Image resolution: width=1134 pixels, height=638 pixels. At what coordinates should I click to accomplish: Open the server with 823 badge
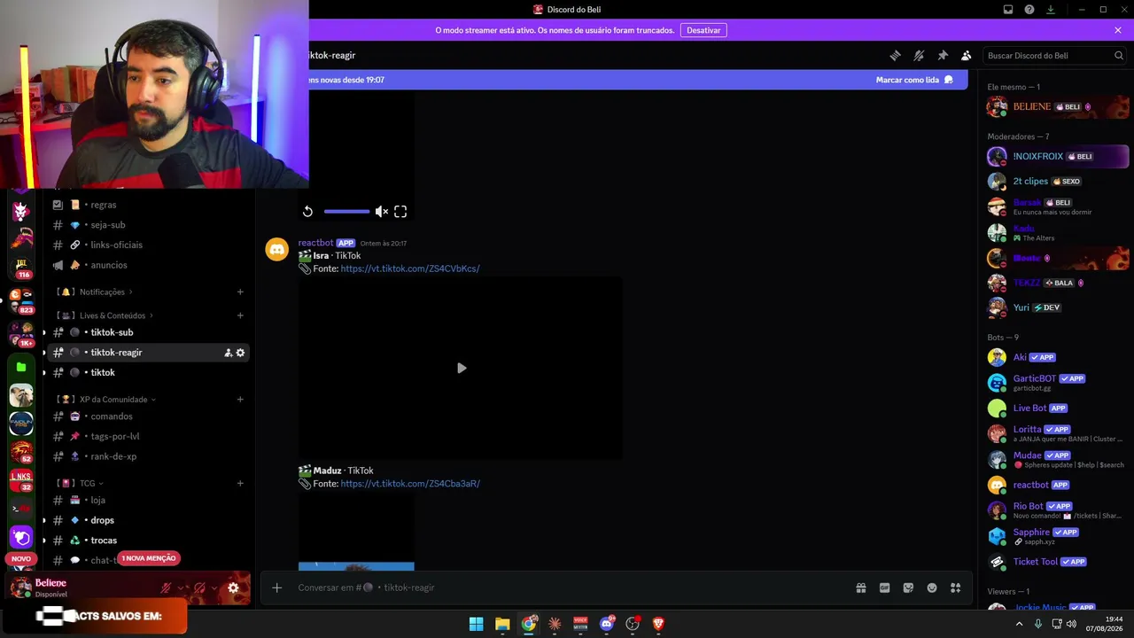tap(21, 300)
